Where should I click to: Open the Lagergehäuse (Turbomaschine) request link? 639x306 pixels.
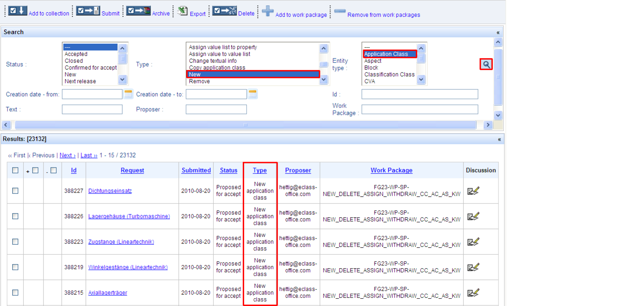pos(129,216)
